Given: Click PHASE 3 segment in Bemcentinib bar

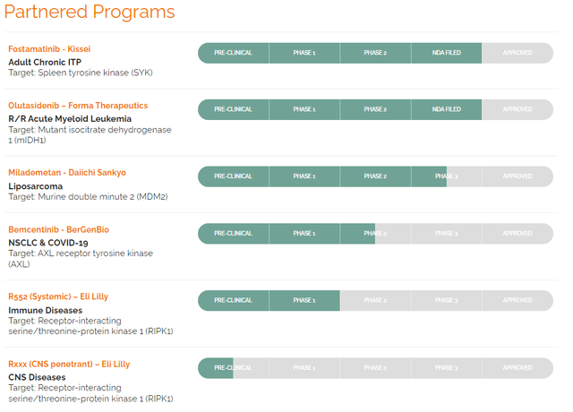Looking at the screenshot, I should [447, 234].
